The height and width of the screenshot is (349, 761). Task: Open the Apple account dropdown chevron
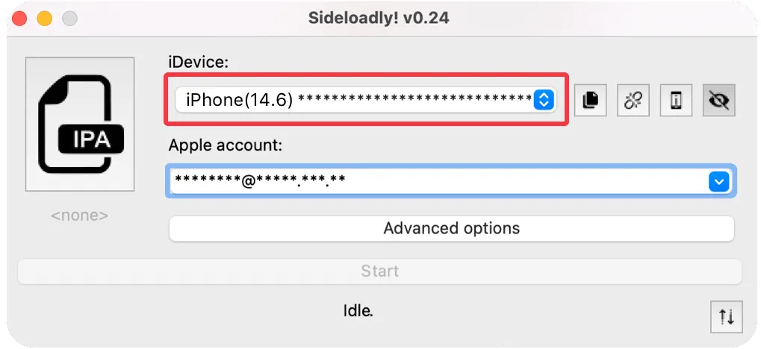tap(718, 181)
